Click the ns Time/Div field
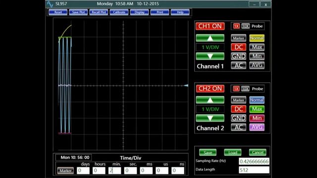This screenshot has height=178, width=317. [x=178, y=171]
